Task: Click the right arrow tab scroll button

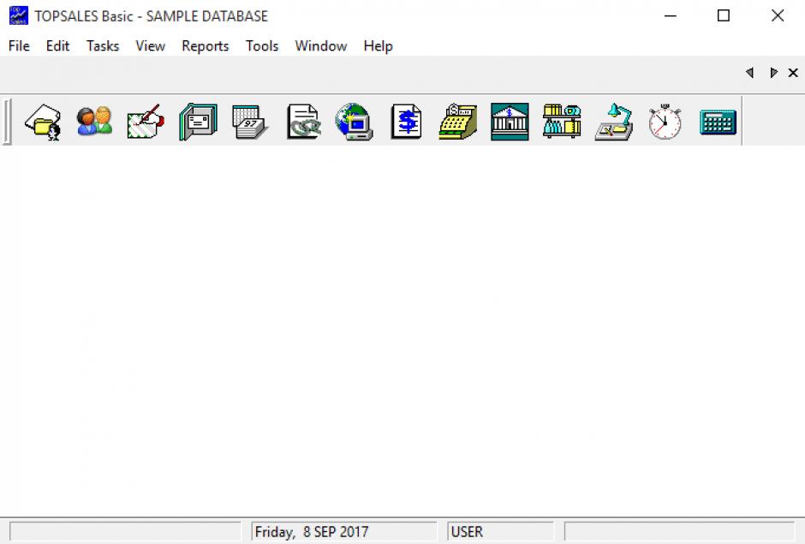Action: click(x=773, y=73)
